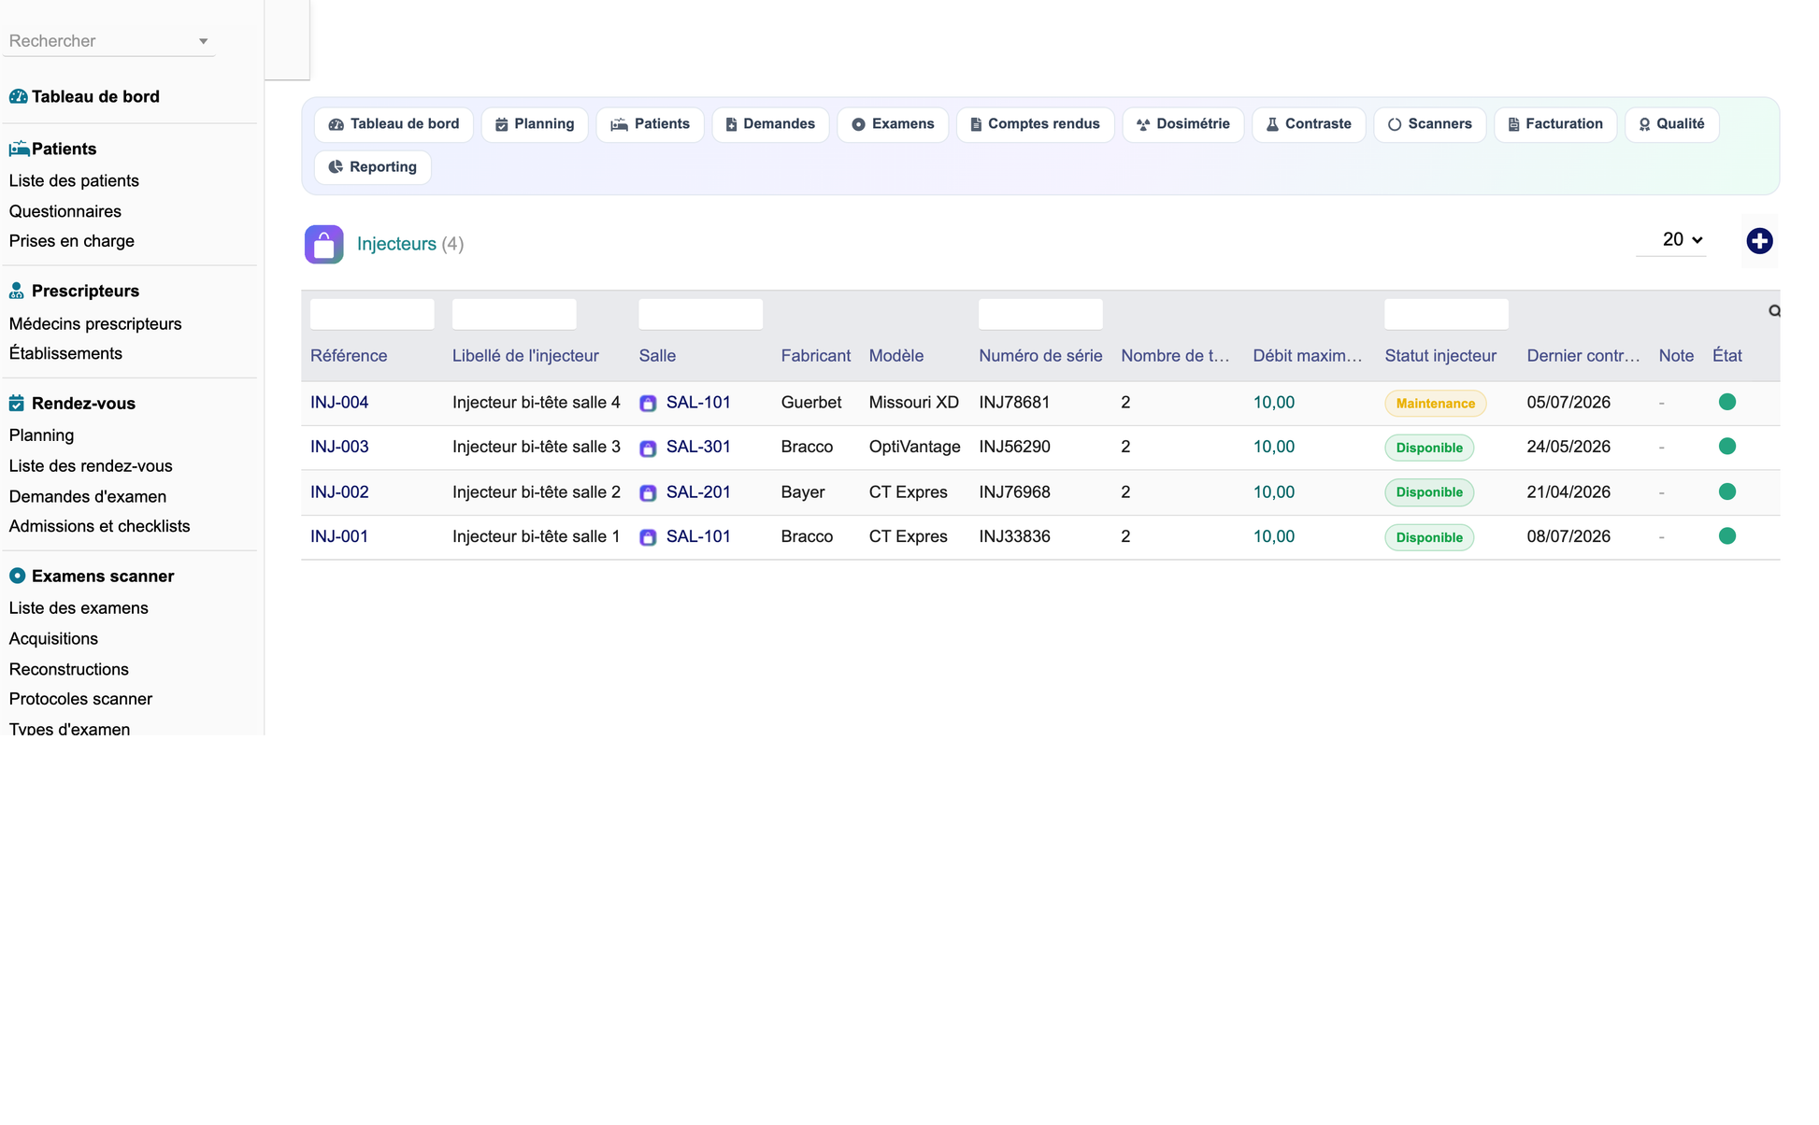
Task: Click the Tableau de bord sidebar gauge icon
Action: click(18, 96)
